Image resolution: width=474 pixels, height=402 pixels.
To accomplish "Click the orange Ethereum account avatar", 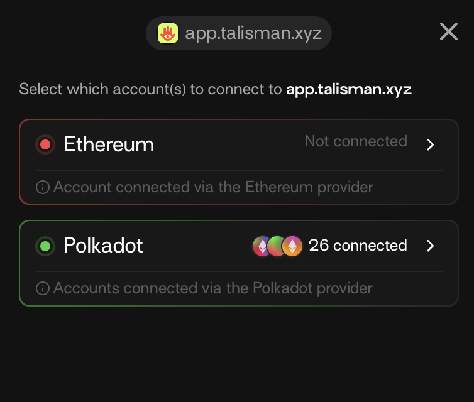I will [292, 246].
